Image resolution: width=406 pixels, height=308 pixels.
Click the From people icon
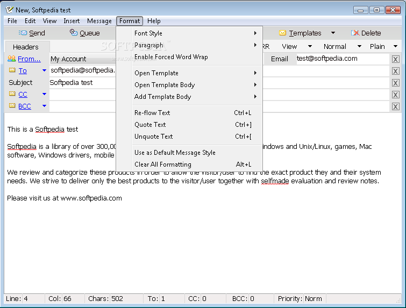[12, 59]
